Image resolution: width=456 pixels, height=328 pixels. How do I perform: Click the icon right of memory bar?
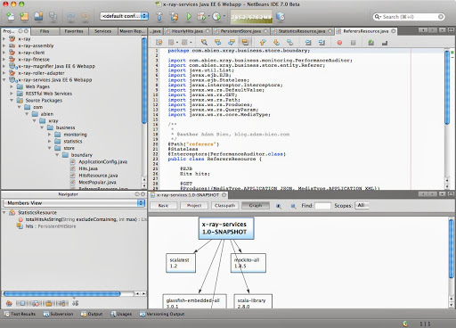point(281,16)
